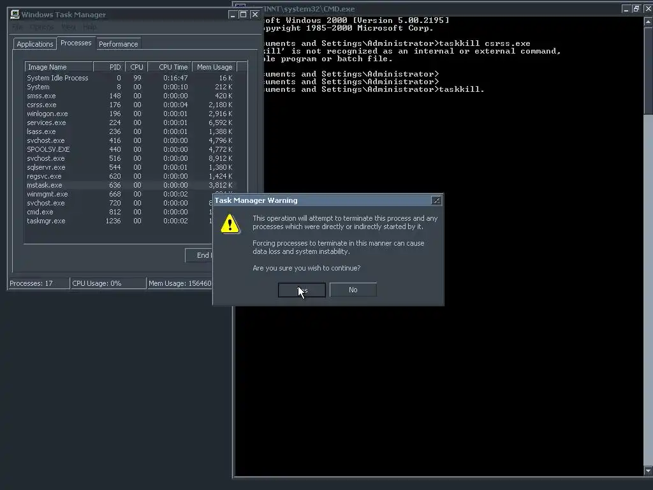Click the CPU Time value 0:16:47
653x490 pixels.
(x=175, y=78)
